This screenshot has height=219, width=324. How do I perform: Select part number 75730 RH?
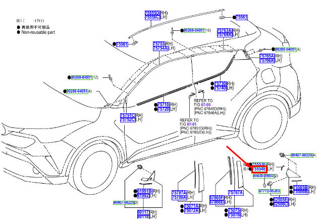[221, 83]
